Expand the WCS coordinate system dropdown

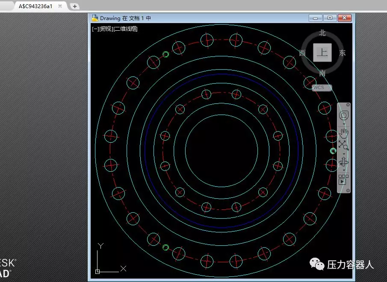(322, 88)
